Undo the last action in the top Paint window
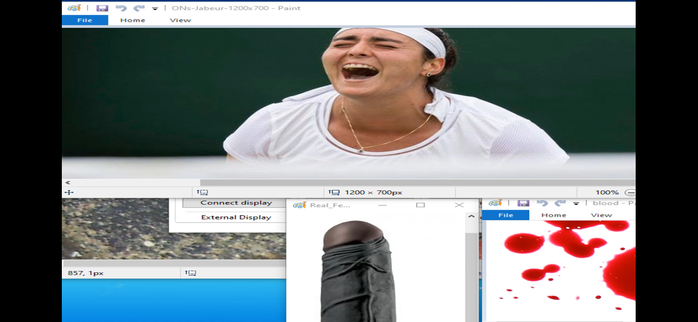 pyautogui.click(x=121, y=8)
